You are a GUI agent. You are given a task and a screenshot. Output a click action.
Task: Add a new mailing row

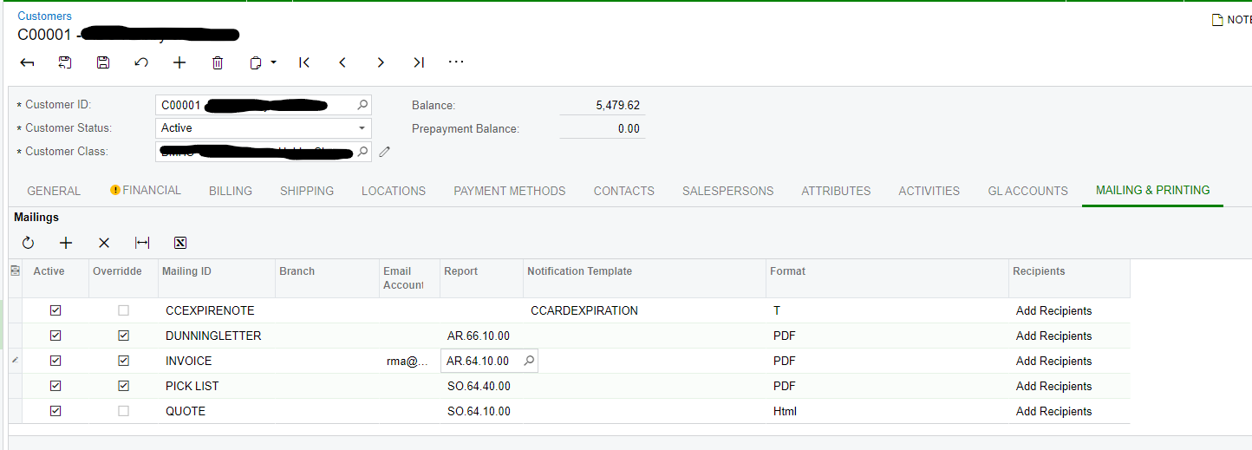[x=66, y=243]
